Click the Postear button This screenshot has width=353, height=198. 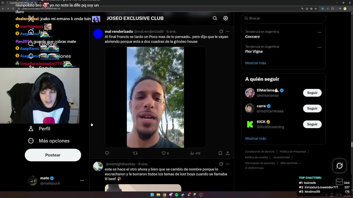click(x=53, y=155)
